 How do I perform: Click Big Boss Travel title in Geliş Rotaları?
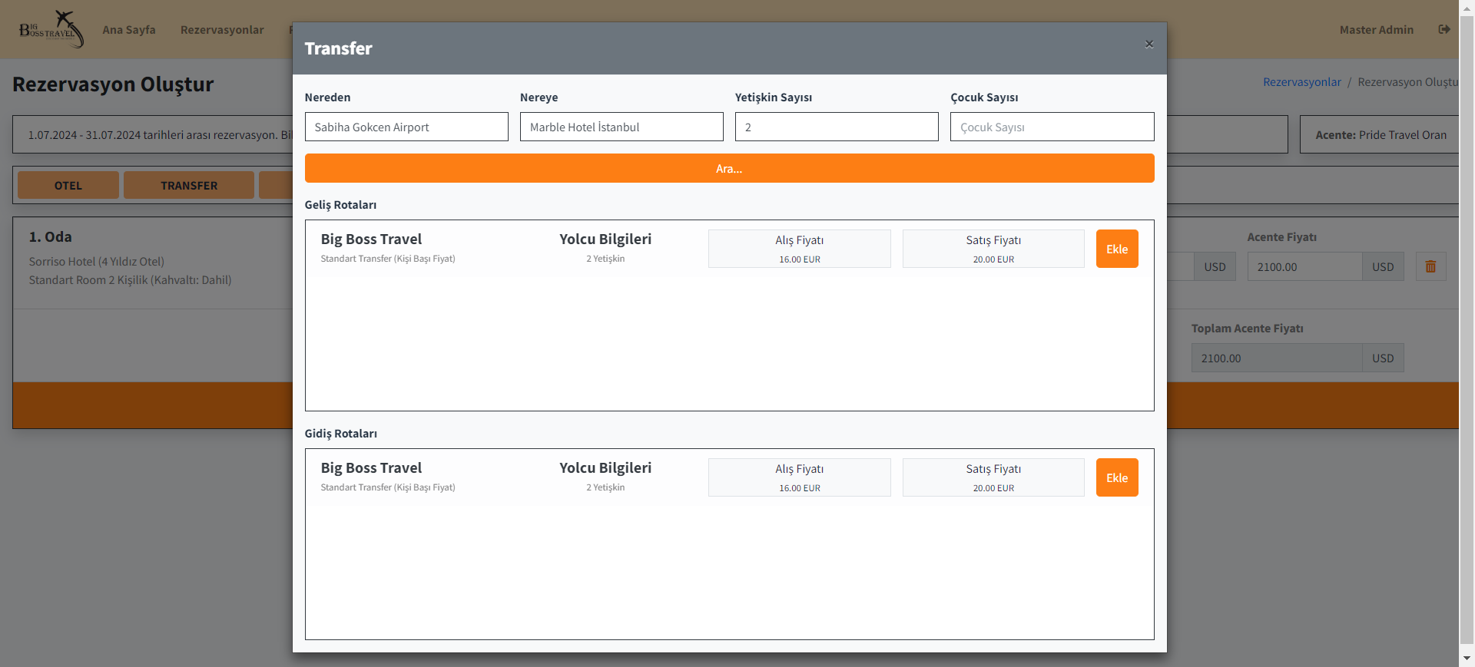(371, 239)
